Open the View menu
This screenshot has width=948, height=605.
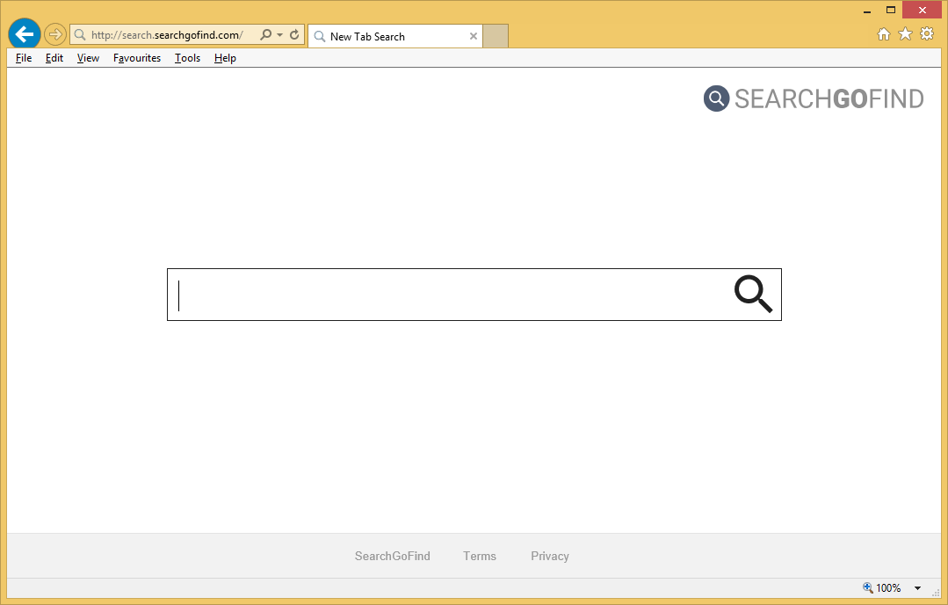click(x=88, y=58)
